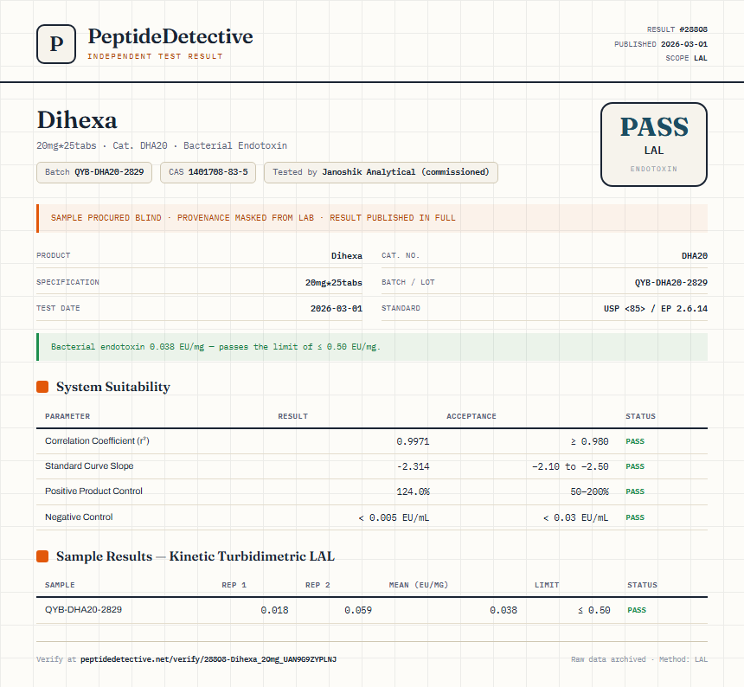Select the Rep 2 value 0.059
Screen dimensions: 744x687
click(x=358, y=610)
